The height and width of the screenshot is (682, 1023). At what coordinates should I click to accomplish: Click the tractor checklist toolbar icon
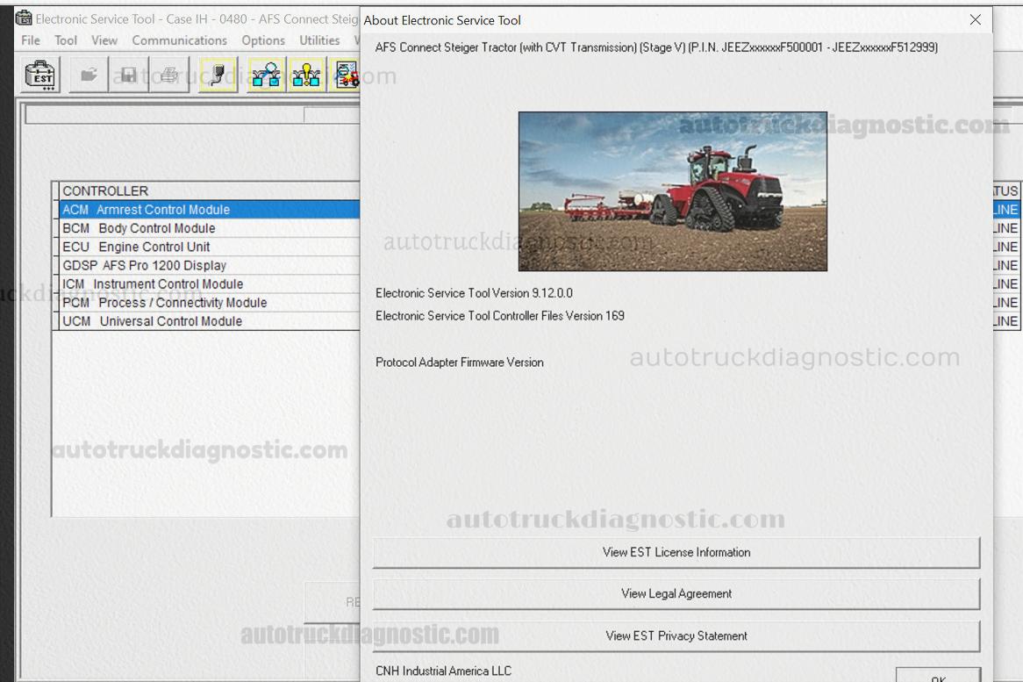(x=346, y=75)
